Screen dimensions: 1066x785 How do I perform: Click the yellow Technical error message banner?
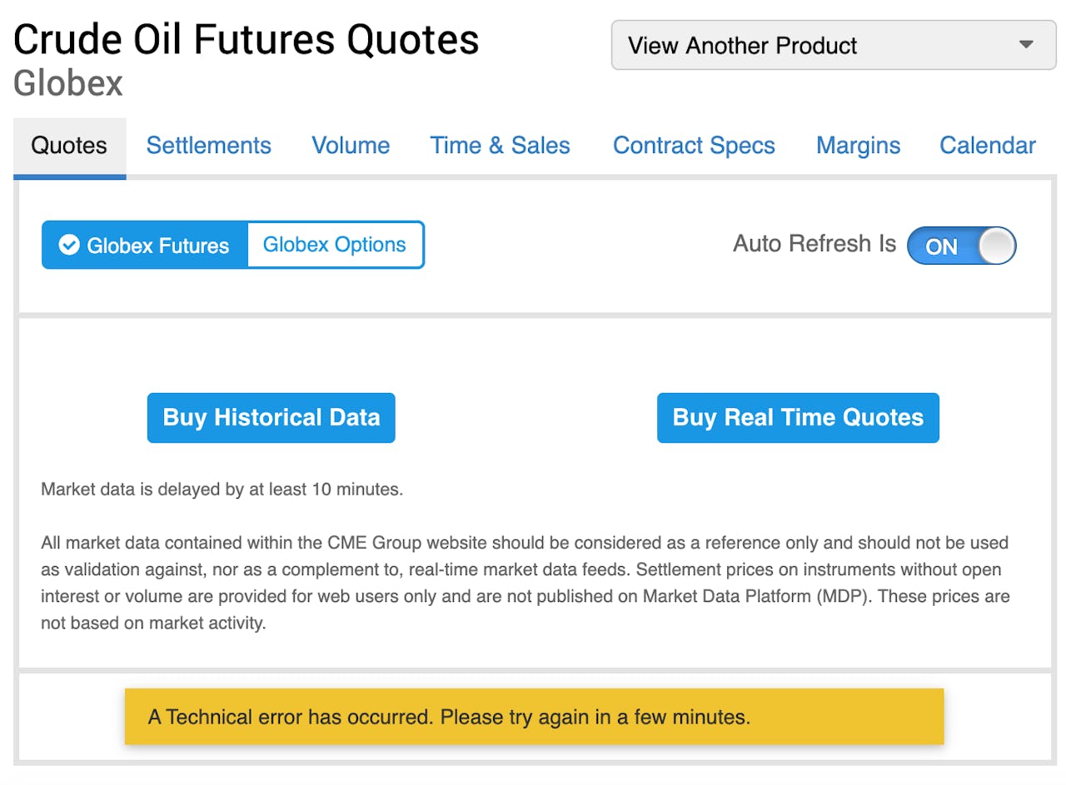point(534,716)
